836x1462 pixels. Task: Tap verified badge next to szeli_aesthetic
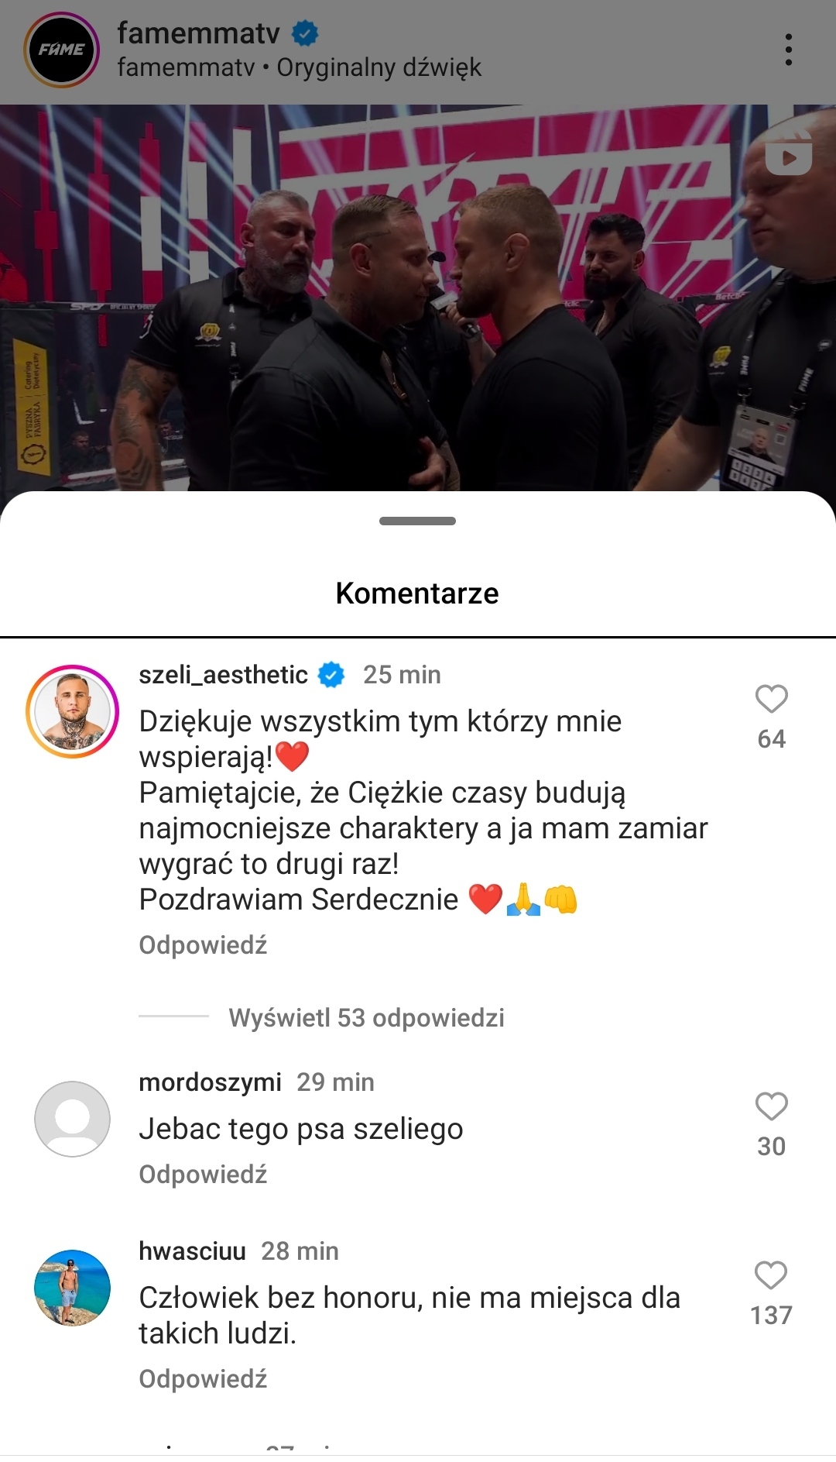pos(331,675)
